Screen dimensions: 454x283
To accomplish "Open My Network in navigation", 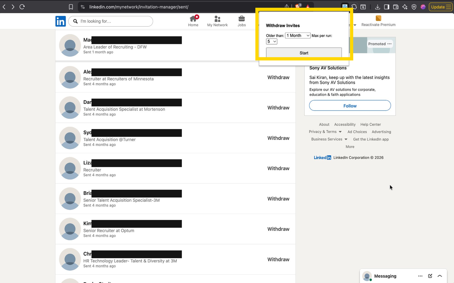I will click(217, 21).
